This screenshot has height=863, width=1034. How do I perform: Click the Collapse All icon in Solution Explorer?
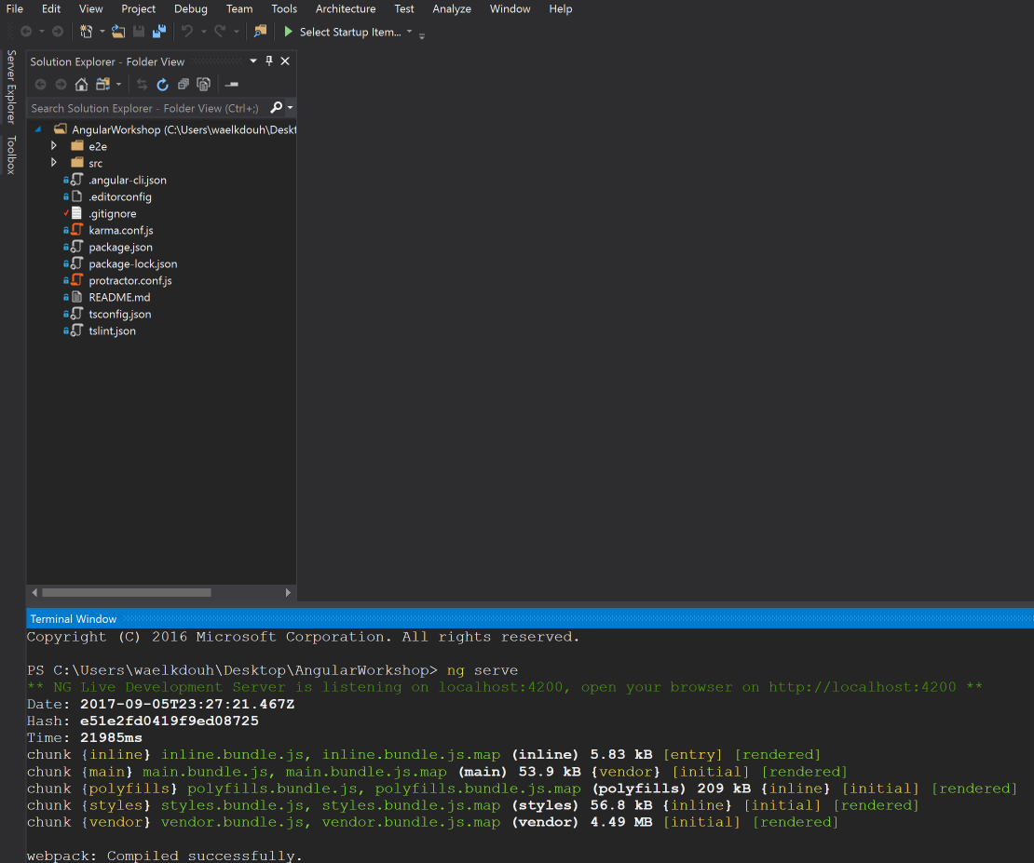coord(182,85)
